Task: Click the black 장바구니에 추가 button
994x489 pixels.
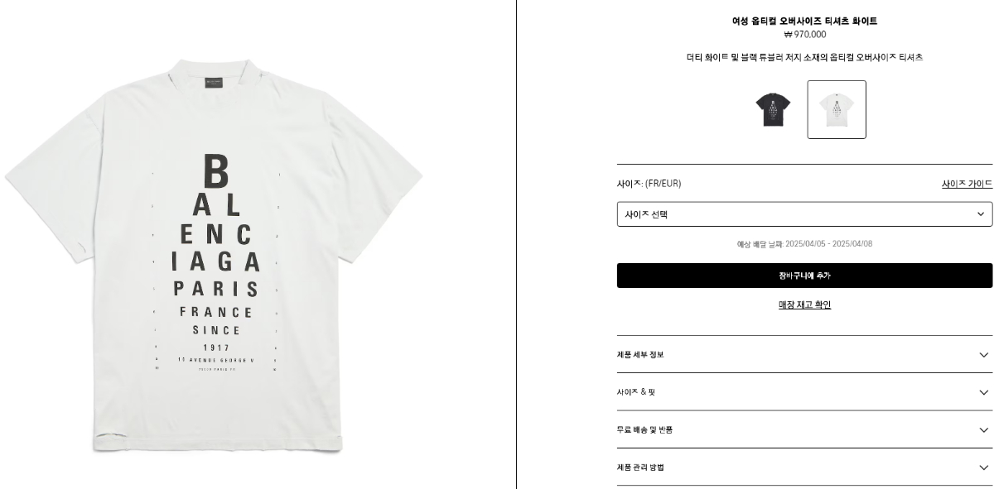Action: tap(804, 276)
